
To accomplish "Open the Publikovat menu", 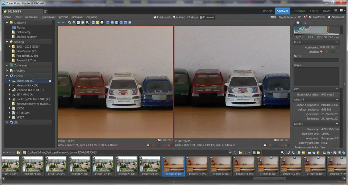I will point(77,17).
